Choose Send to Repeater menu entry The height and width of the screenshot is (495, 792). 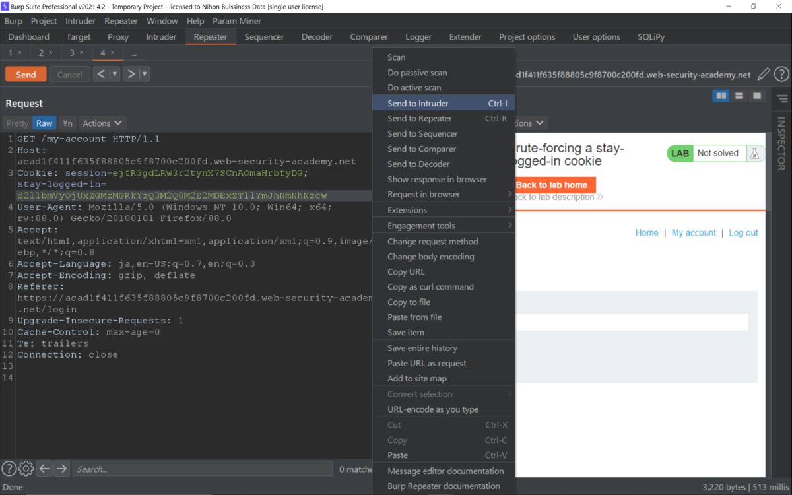pos(444,119)
